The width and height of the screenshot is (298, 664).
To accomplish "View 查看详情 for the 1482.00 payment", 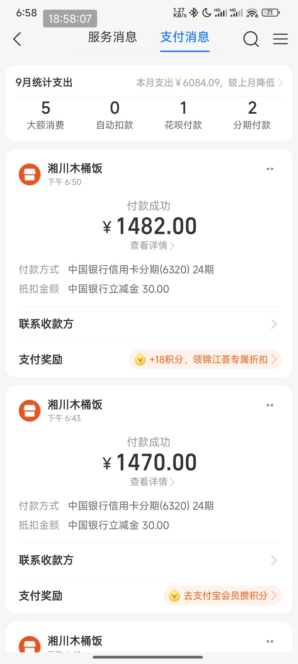I will coord(152,245).
